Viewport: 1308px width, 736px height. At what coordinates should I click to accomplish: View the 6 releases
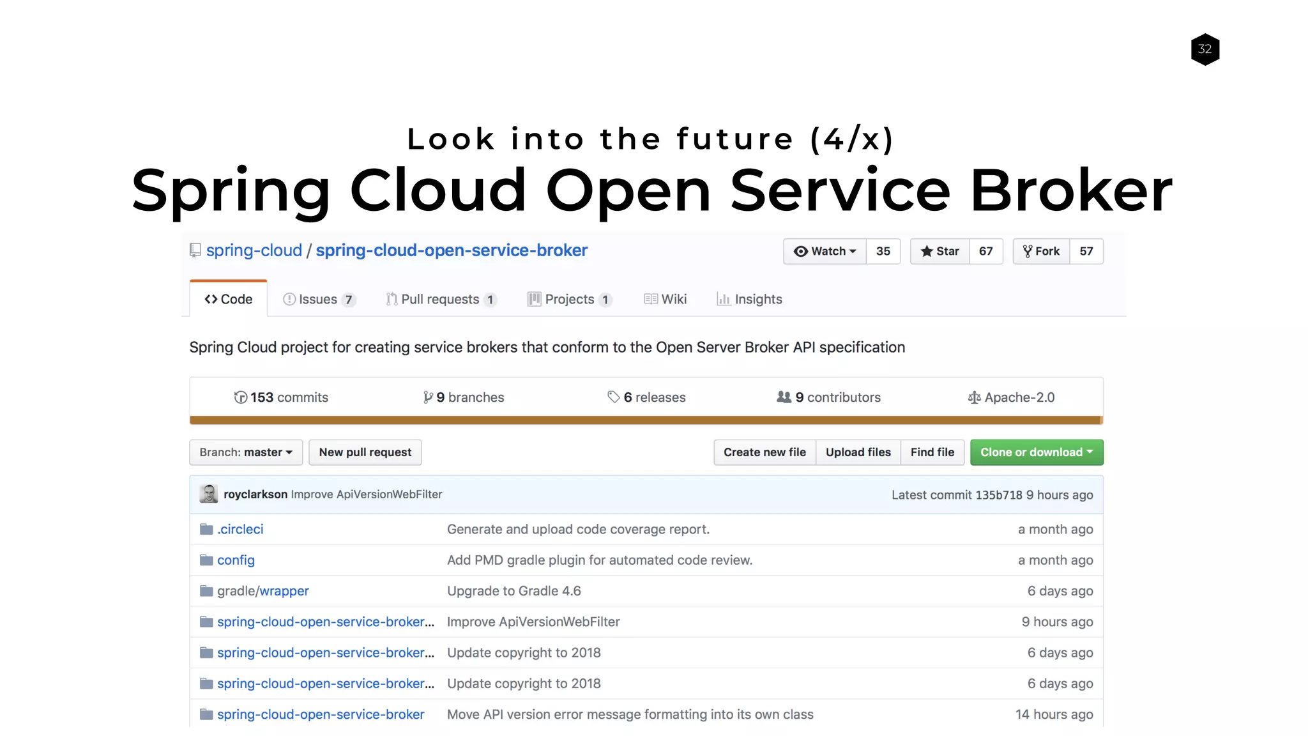(x=655, y=397)
